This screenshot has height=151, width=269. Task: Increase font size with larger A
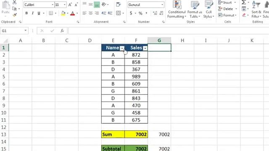click(x=70, y=5)
